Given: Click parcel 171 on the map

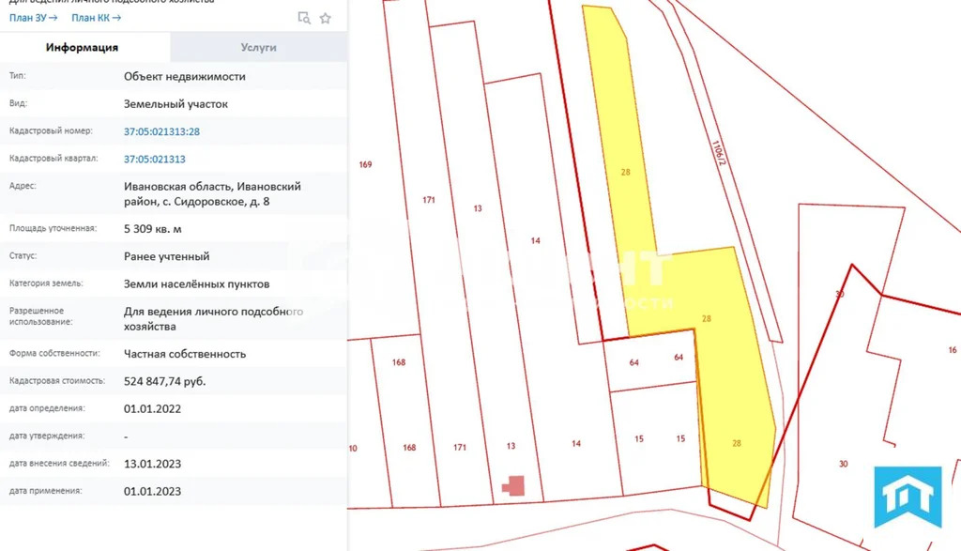Looking at the screenshot, I should pyautogui.click(x=429, y=199).
